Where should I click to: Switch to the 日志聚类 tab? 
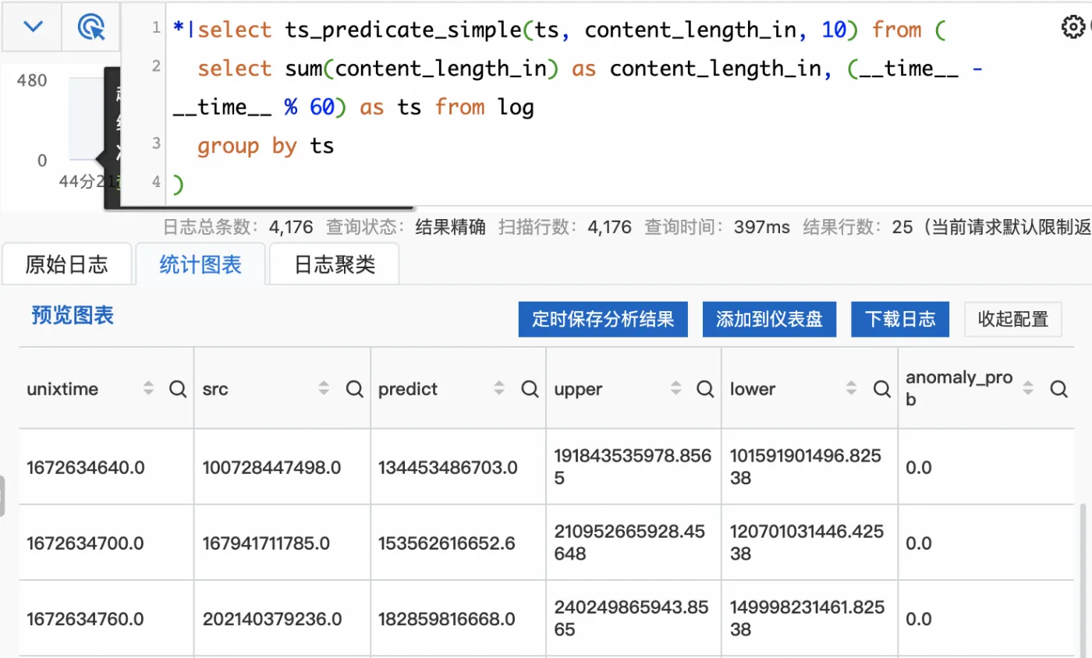click(x=335, y=264)
